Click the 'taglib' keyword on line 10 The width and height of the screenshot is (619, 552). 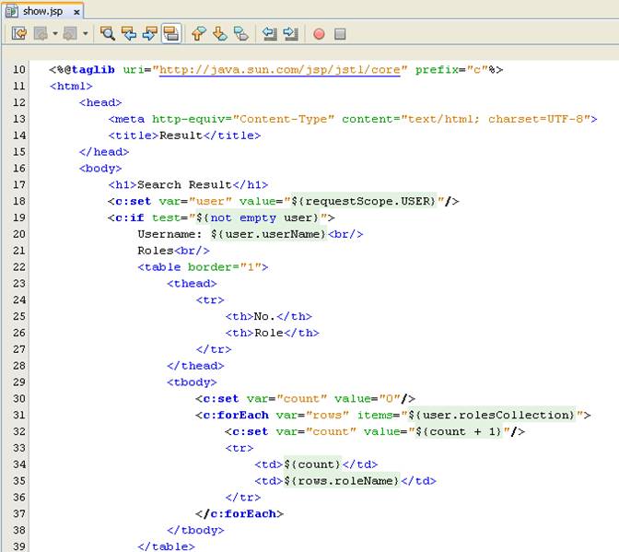click(93, 70)
